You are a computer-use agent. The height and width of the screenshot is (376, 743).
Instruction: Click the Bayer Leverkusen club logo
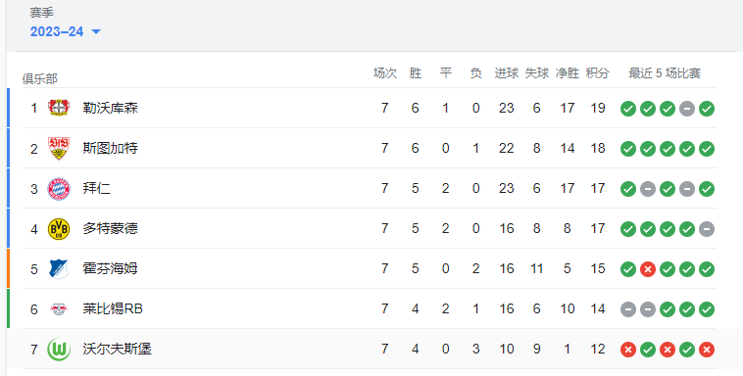click(59, 108)
